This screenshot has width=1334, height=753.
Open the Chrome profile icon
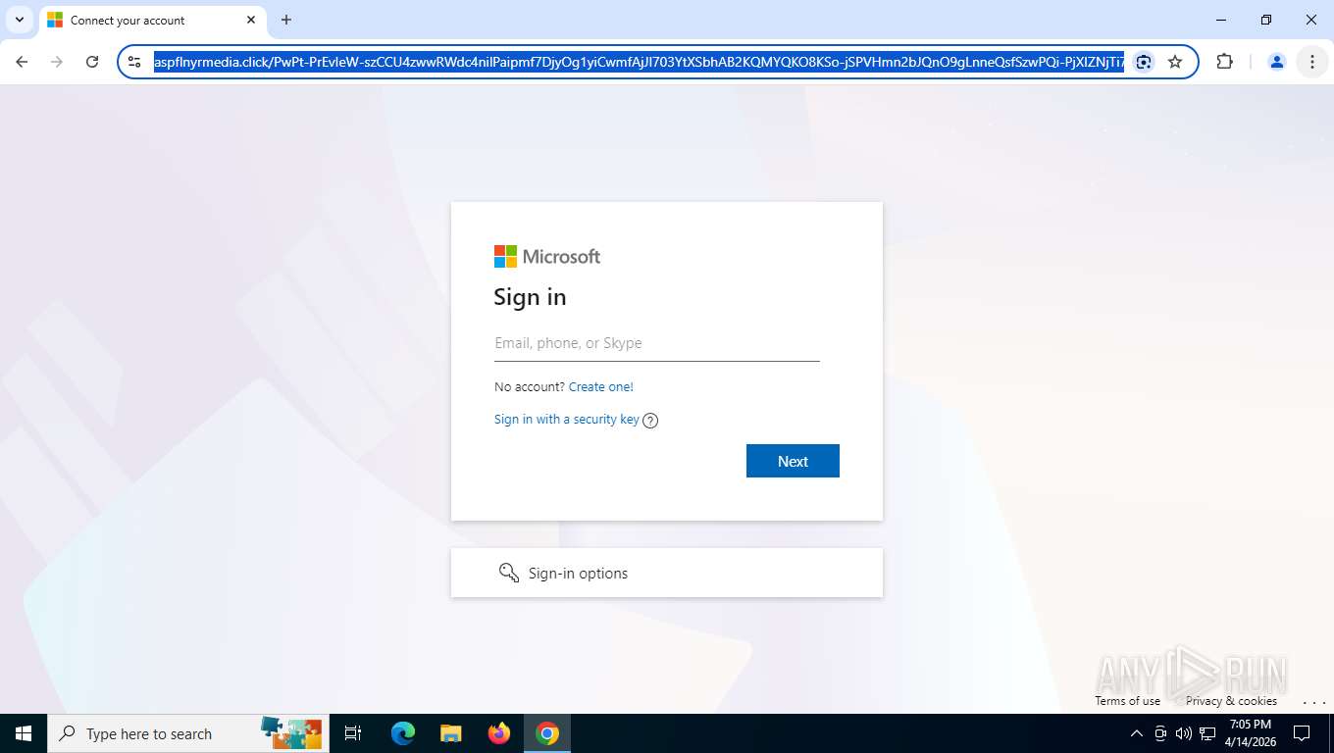click(1277, 62)
